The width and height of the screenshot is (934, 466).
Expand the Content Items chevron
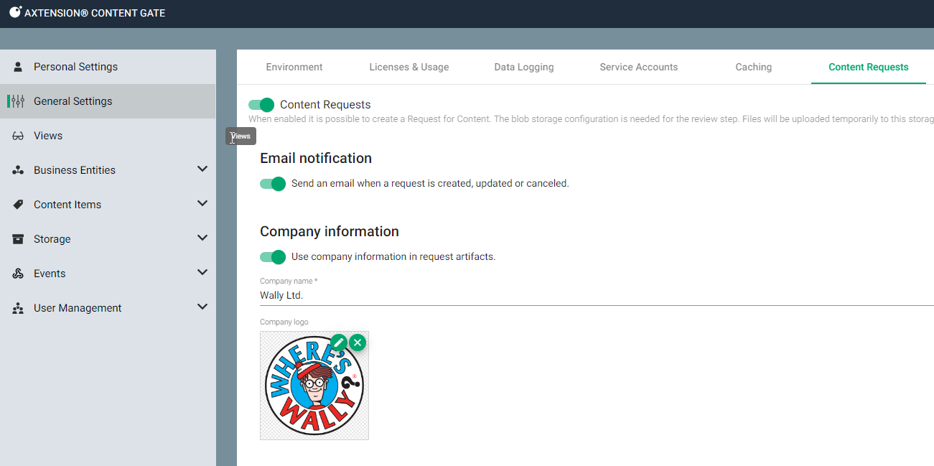[202, 204]
